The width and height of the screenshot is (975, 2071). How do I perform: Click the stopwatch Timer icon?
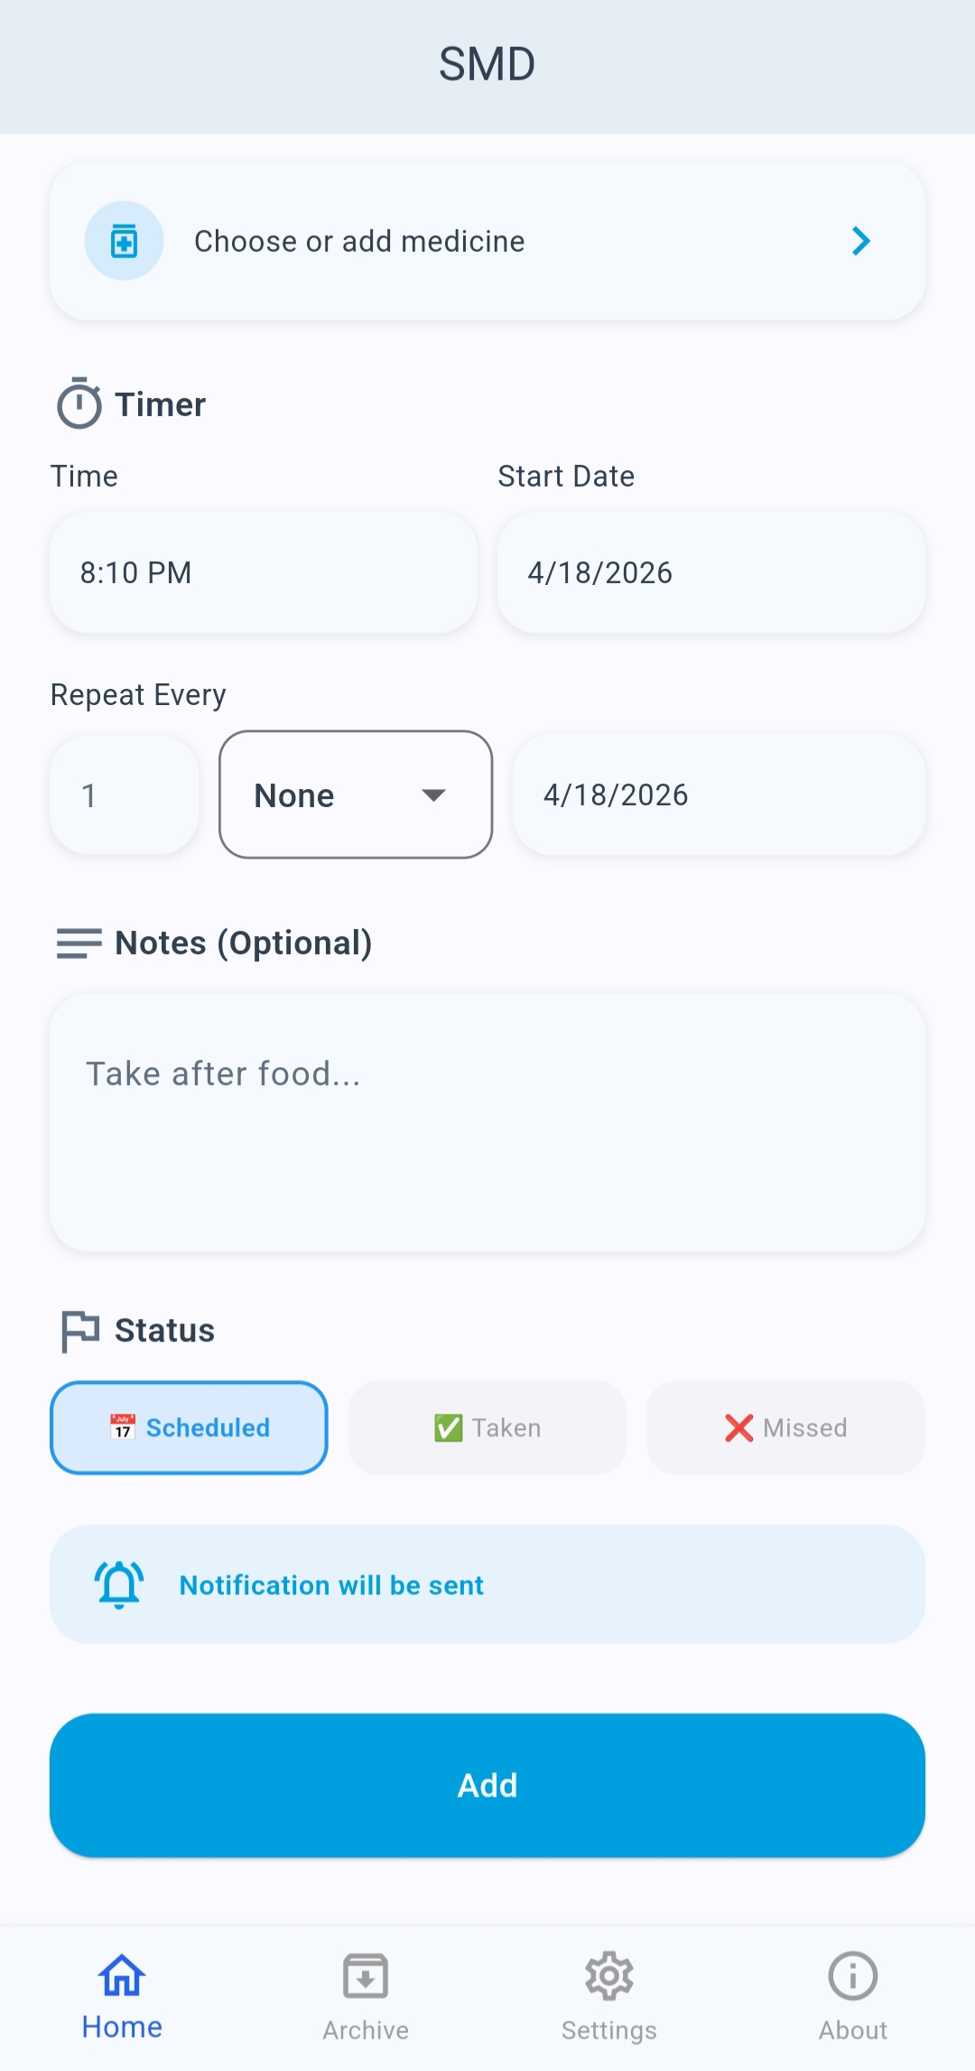pos(79,404)
